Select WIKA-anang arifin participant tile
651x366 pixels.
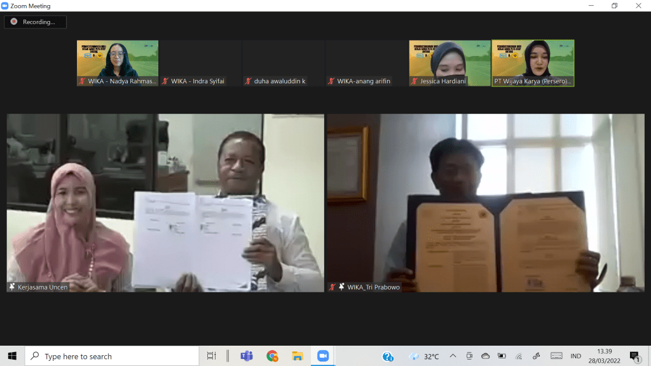point(366,63)
